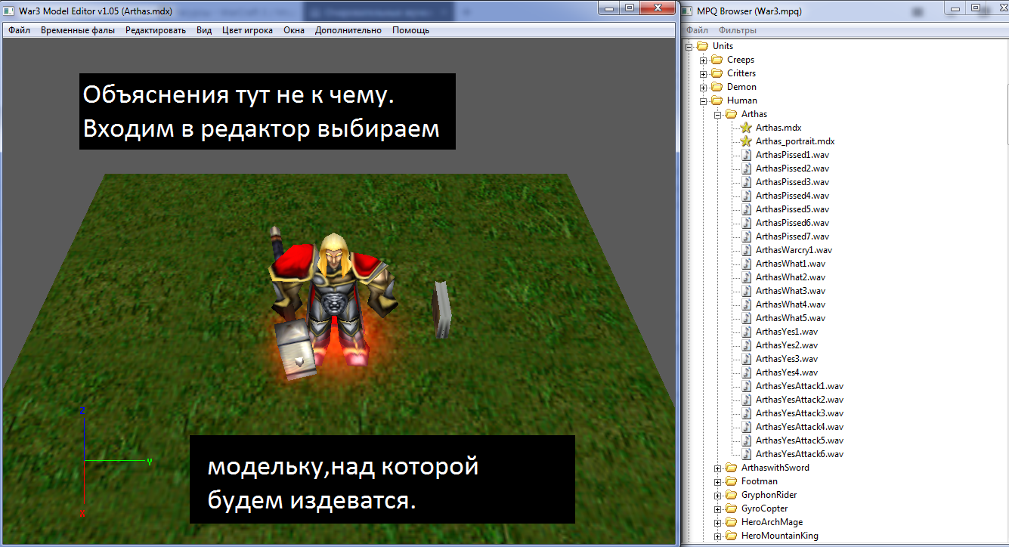Expand the ArthaswithSword folder
The width and height of the screenshot is (1009, 547).
[x=718, y=468]
